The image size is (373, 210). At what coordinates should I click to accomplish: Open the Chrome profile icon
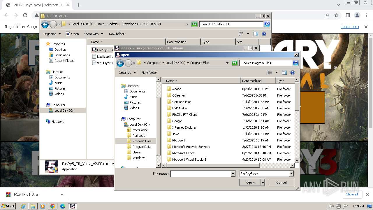(357, 15)
